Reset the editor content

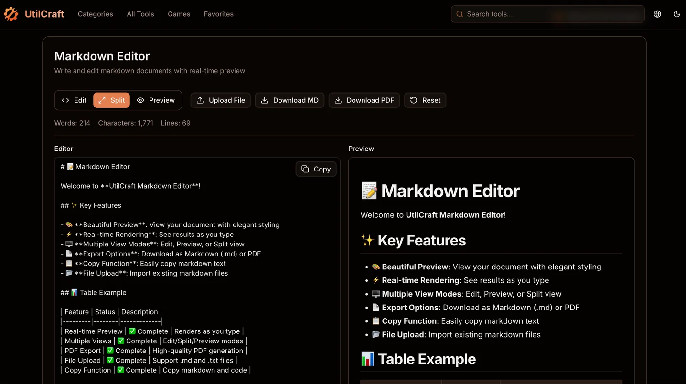(425, 100)
